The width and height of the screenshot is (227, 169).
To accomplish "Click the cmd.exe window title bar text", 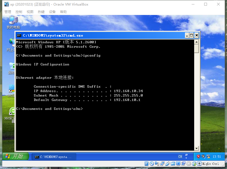I will (53, 36).
